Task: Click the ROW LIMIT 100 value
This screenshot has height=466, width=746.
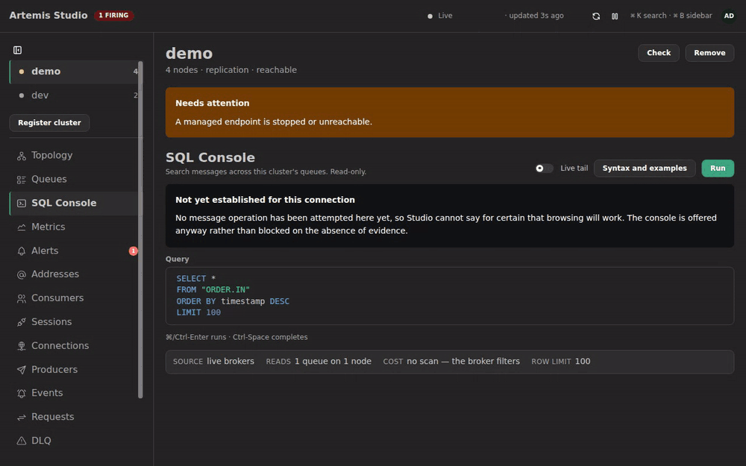Action: (x=583, y=362)
